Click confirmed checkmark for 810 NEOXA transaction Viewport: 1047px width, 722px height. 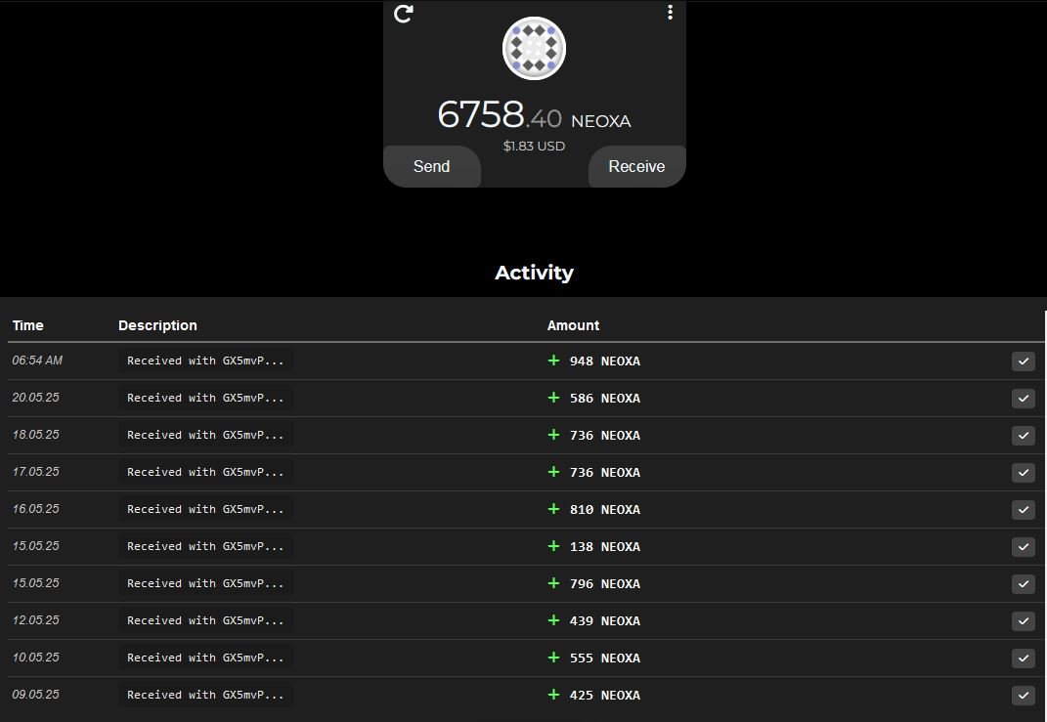coord(1023,510)
